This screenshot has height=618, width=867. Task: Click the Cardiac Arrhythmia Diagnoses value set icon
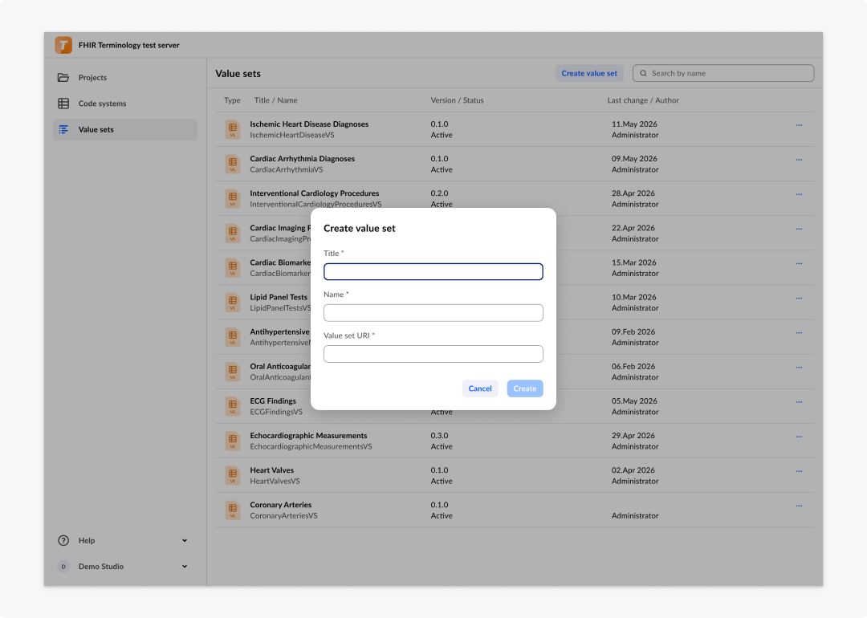click(x=233, y=165)
